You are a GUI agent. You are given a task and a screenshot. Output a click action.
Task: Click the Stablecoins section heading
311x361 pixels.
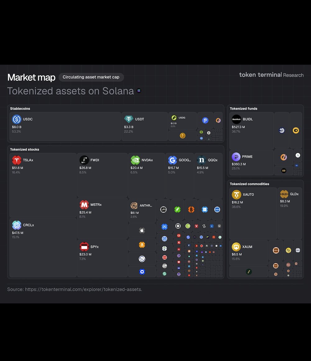pyautogui.click(x=20, y=109)
